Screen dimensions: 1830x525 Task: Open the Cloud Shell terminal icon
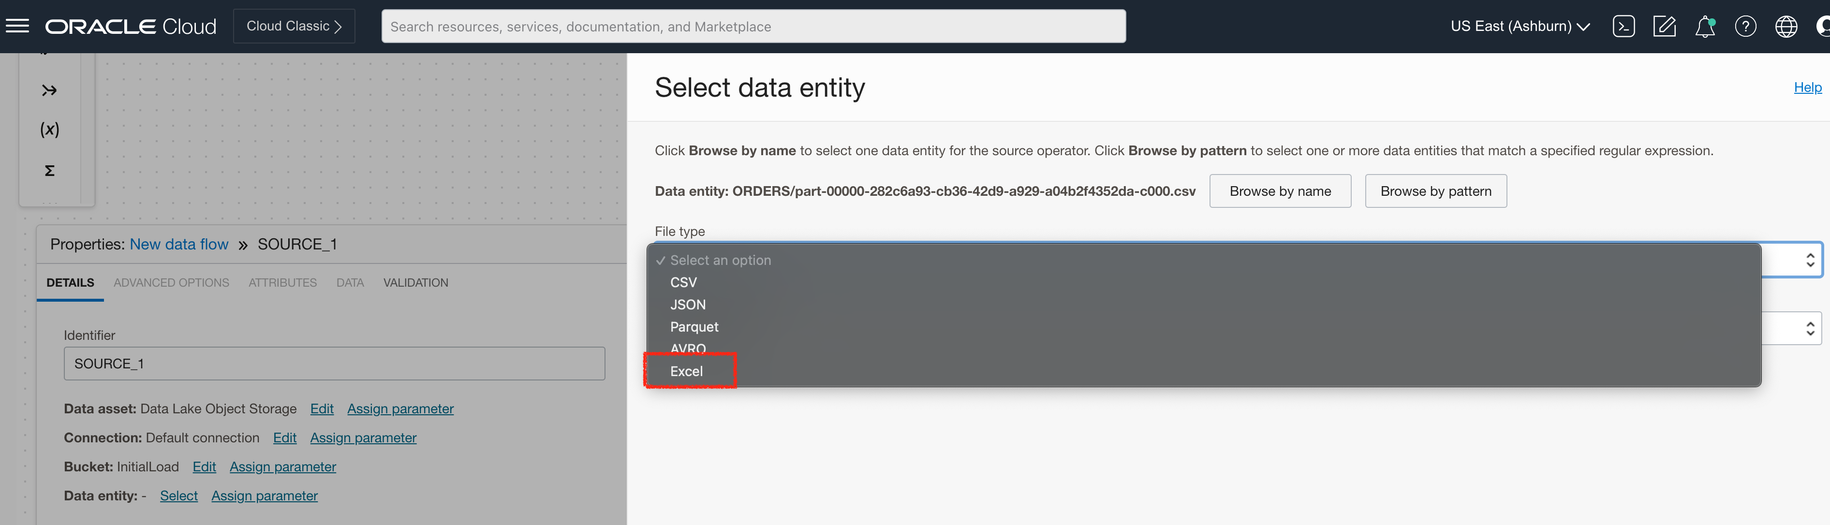(1624, 26)
